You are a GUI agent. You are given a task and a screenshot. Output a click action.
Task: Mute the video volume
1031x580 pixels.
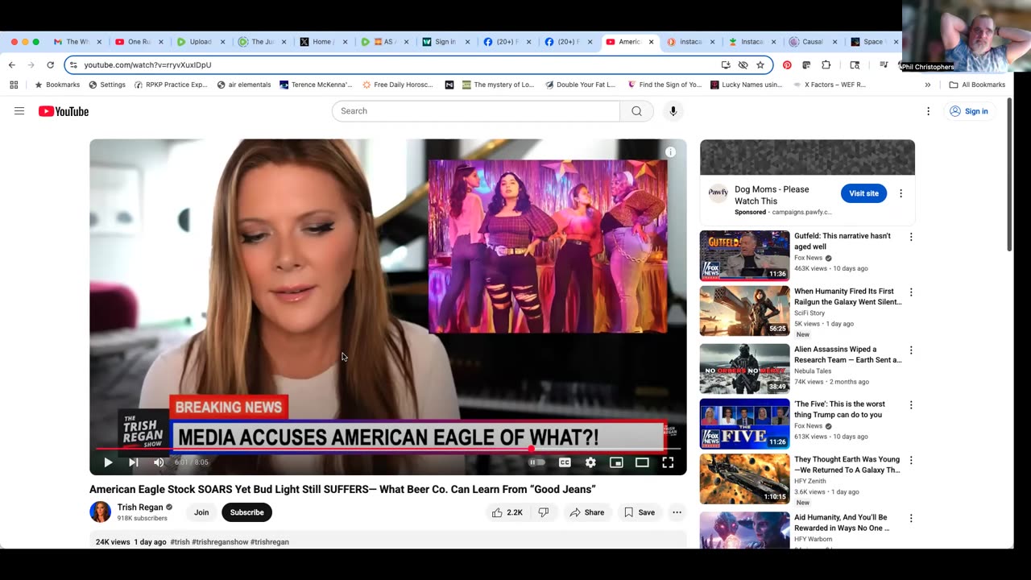click(159, 462)
